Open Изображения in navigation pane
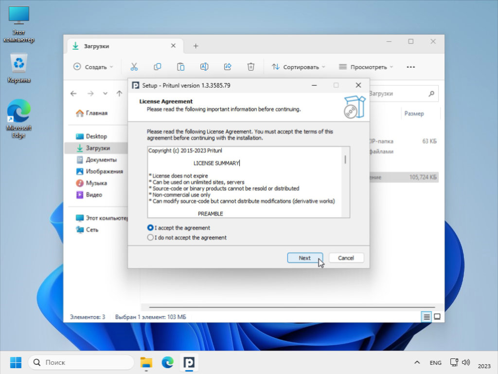The height and width of the screenshot is (374, 498). tap(99, 171)
